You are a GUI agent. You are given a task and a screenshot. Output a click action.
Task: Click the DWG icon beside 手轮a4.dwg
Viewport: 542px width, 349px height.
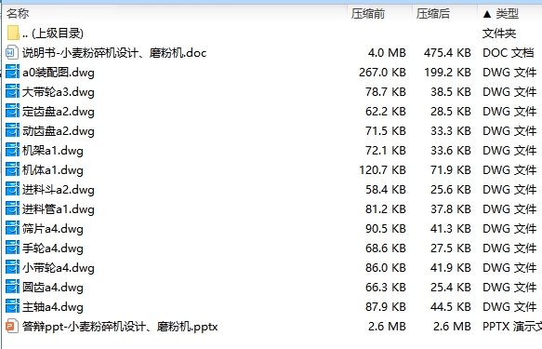coord(12,248)
